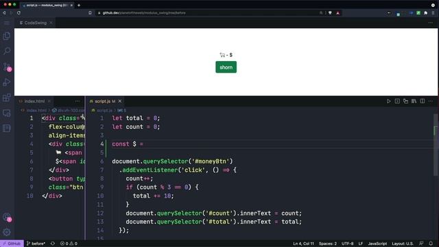Image resolution: width=439 pixels, height=247 pixels.
Task: Open the Source Control view
Action: [x=7, y=67]
